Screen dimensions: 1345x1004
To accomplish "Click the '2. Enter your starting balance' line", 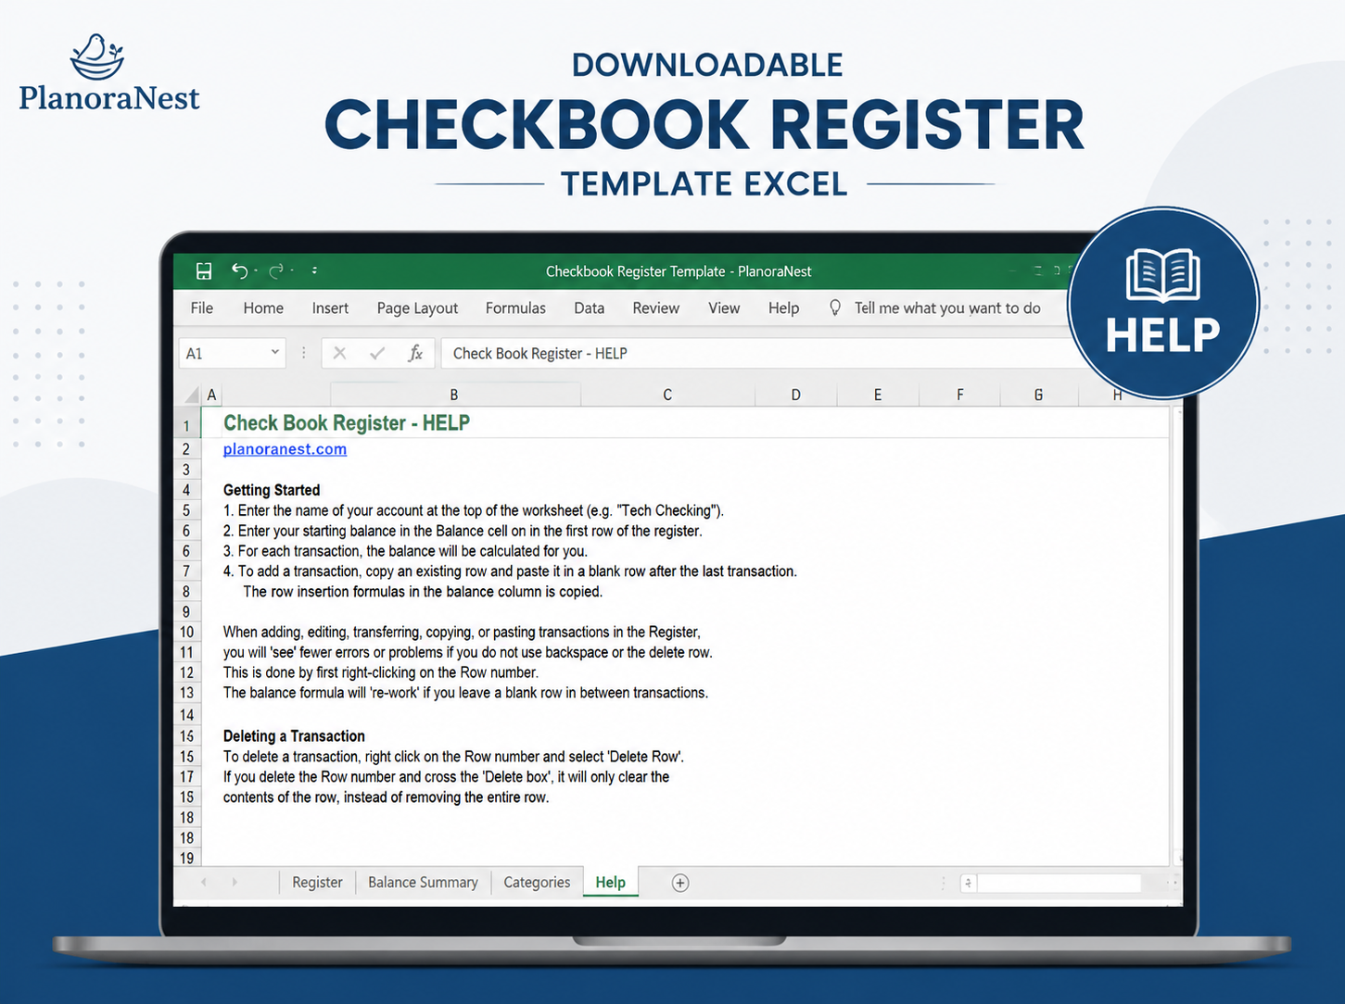I will tap(463, 531).
